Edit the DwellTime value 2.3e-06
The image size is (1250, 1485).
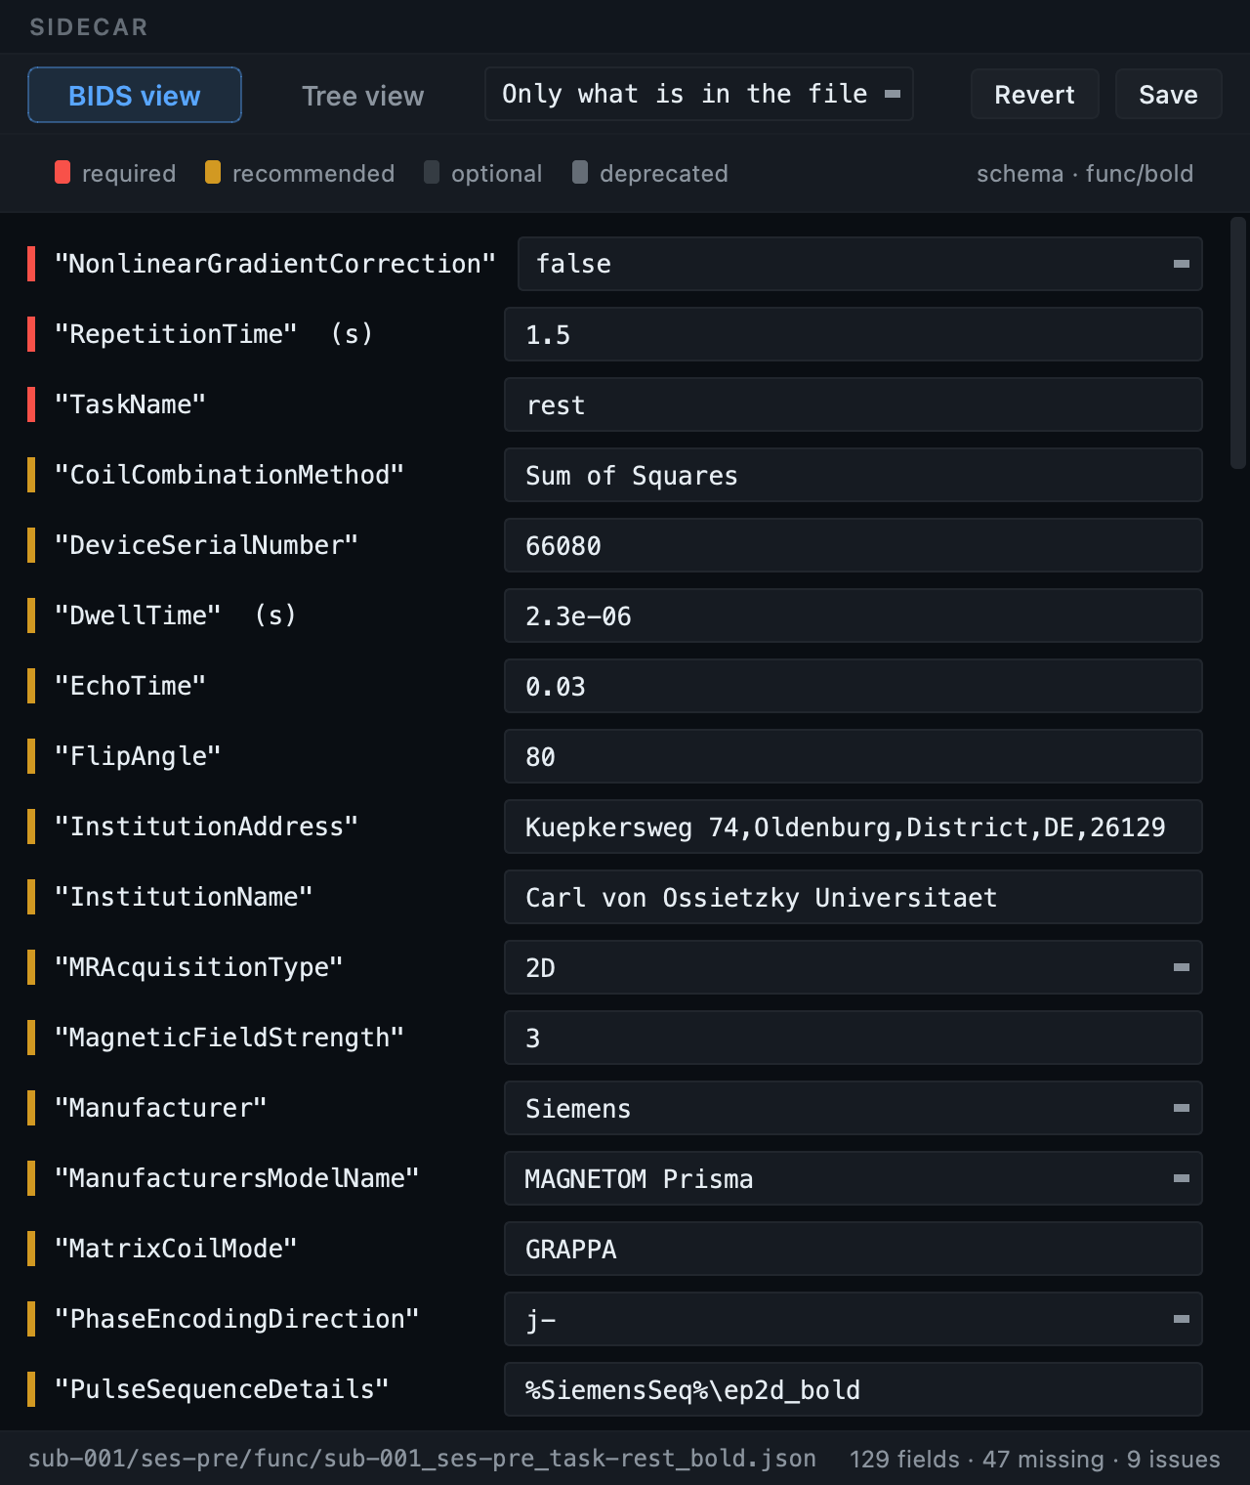[x=853, y=615]
